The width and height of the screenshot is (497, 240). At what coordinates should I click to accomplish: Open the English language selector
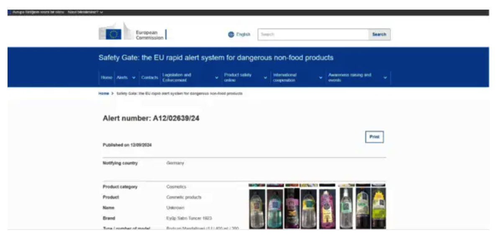239,35
